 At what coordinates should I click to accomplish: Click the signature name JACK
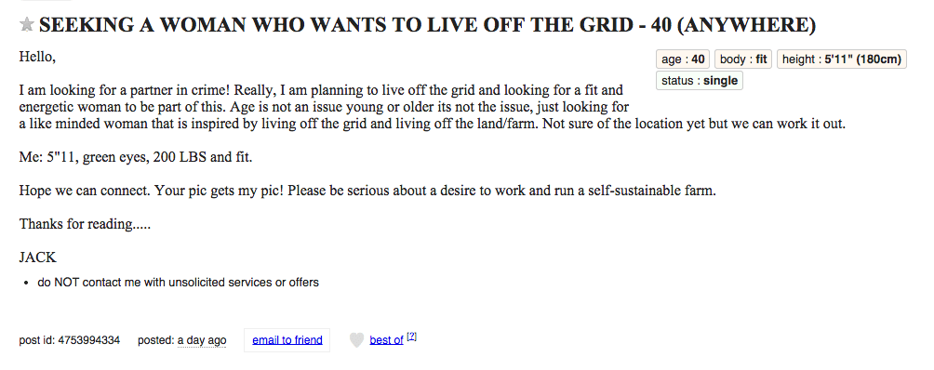(38, 258)
